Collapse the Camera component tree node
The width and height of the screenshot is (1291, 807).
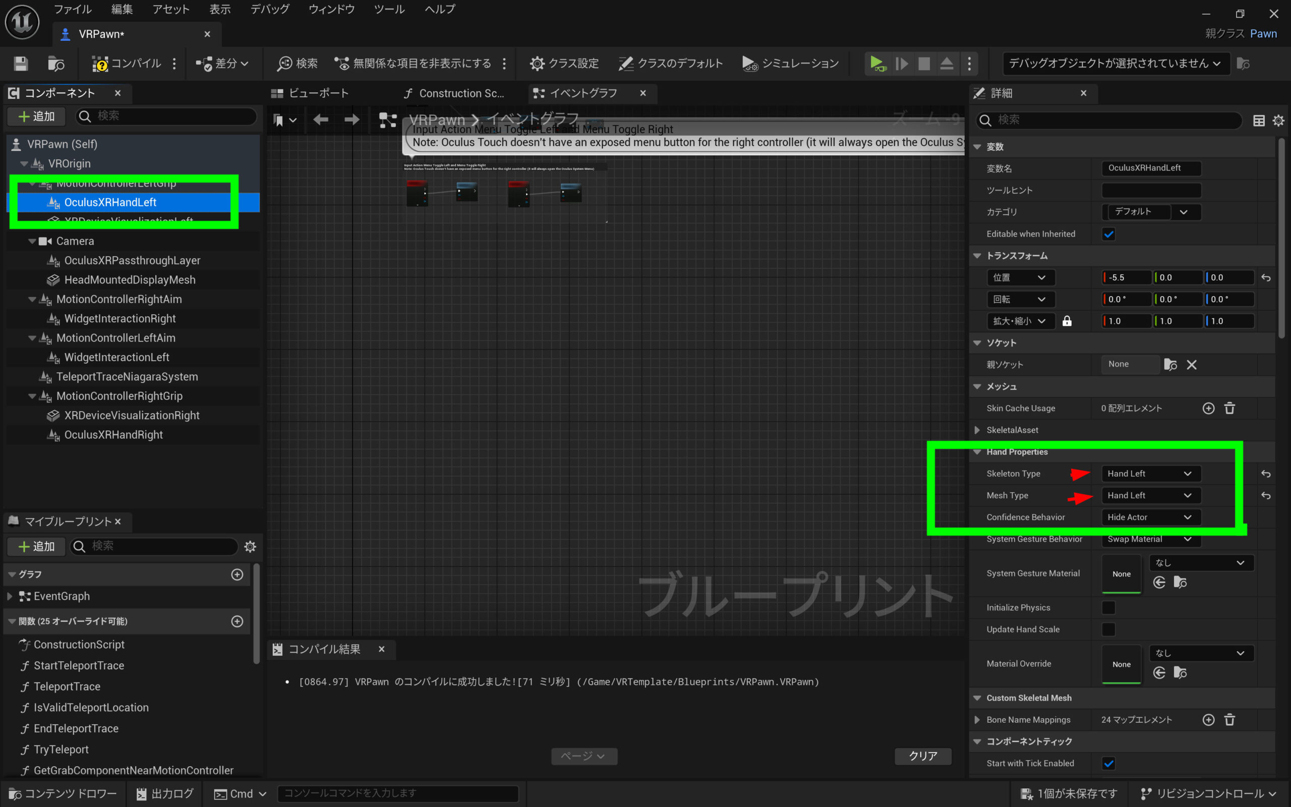[32, 241]
